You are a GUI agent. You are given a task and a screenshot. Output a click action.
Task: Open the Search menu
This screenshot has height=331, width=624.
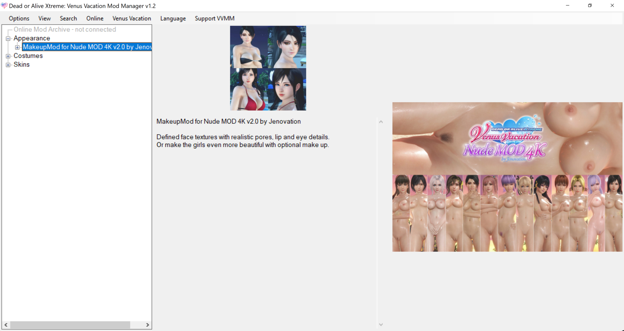[68, 18]
